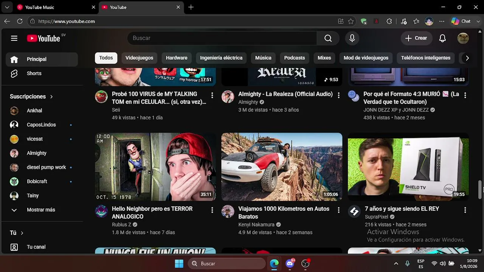Image resolution: width=484 pixels, height=272 pixels.
Task: Open the account avatar menu in the YouTube header
Action: 463,38
